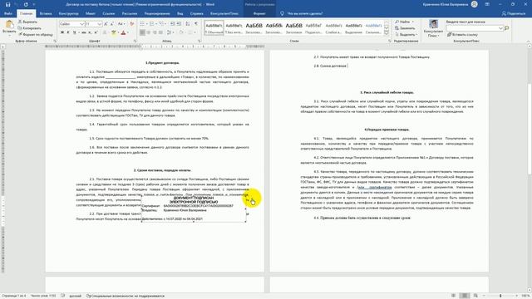Clear all formatting icon

point(132,24)
